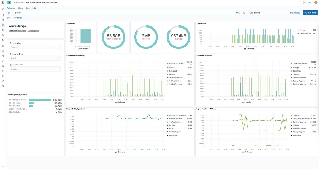Expand the side navigation at the bottom
Screen dimensions: 319x169
point(3,167)
